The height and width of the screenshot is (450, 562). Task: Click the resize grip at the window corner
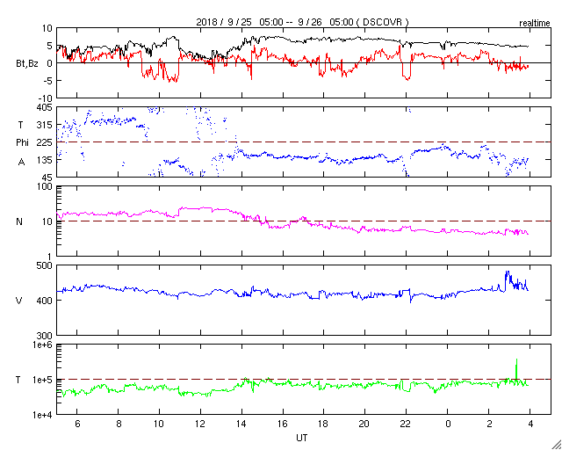tap(557, 445)
